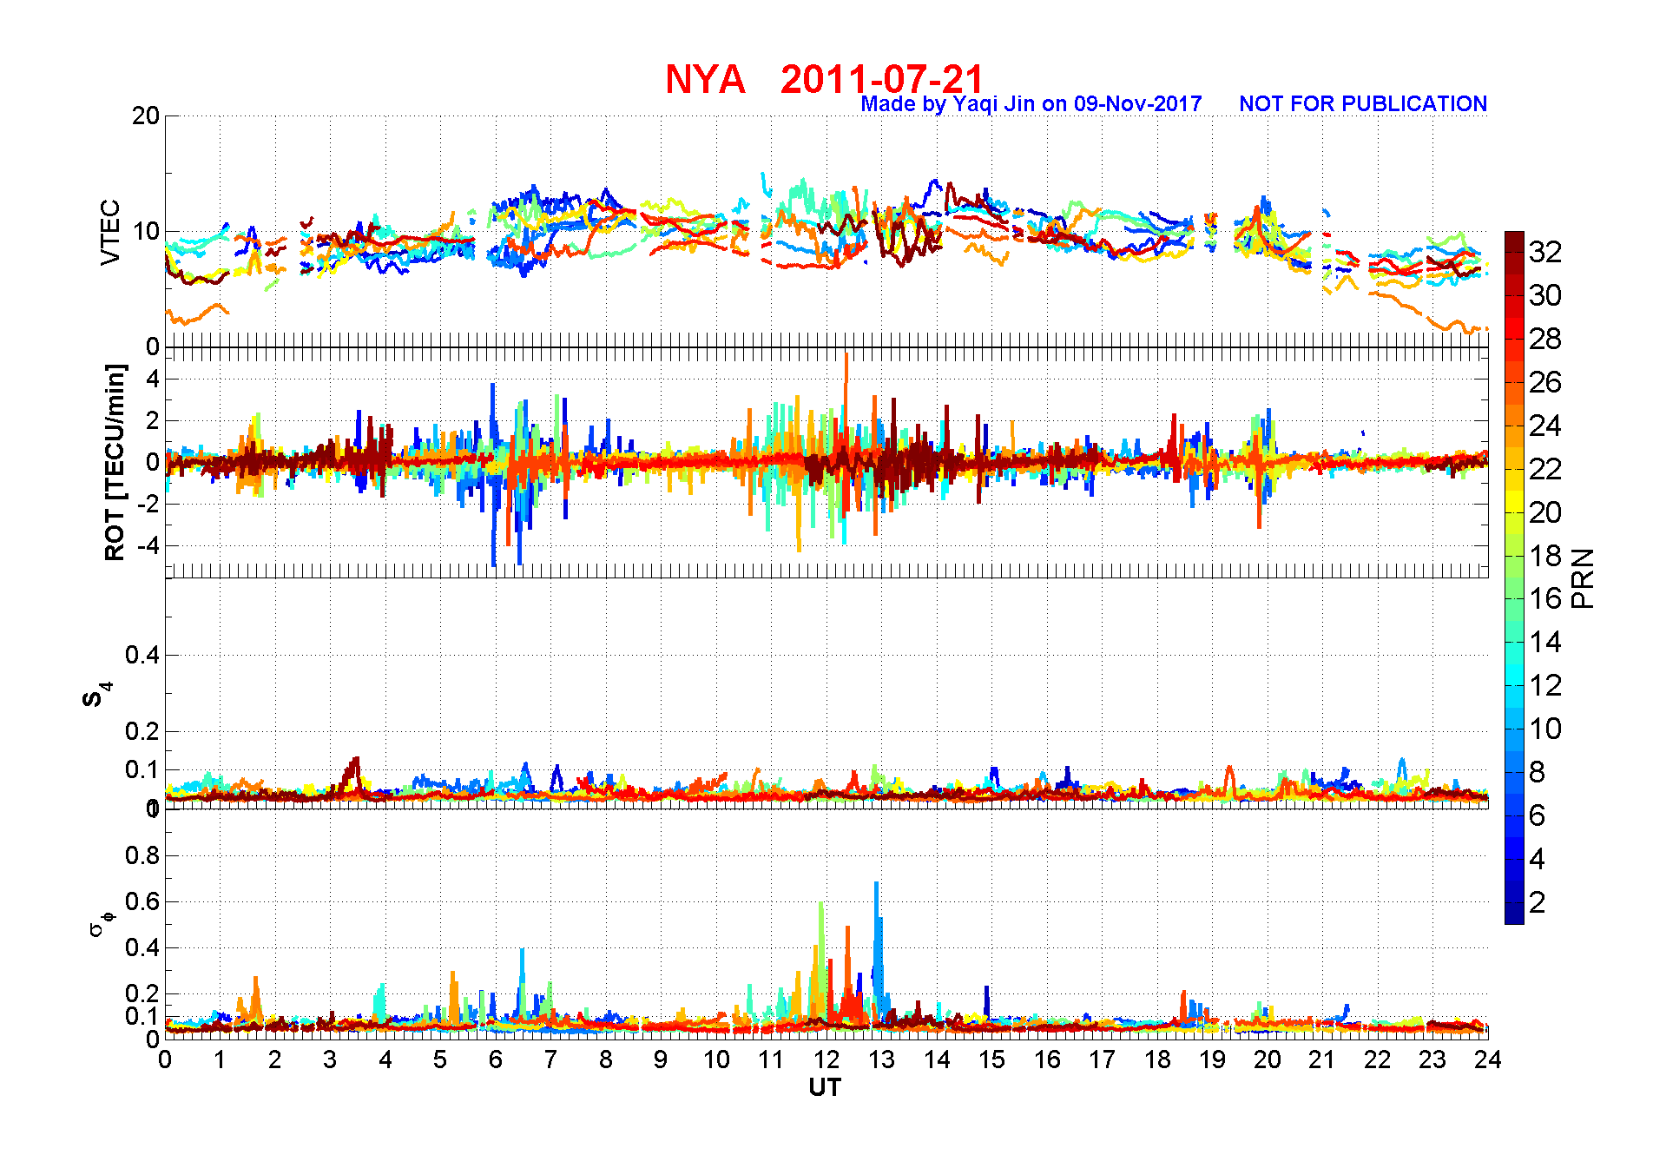The height and width of the screenshot is (1155, 1653).
Task: Click the colorbar tick label 10
Action: 1545,729
